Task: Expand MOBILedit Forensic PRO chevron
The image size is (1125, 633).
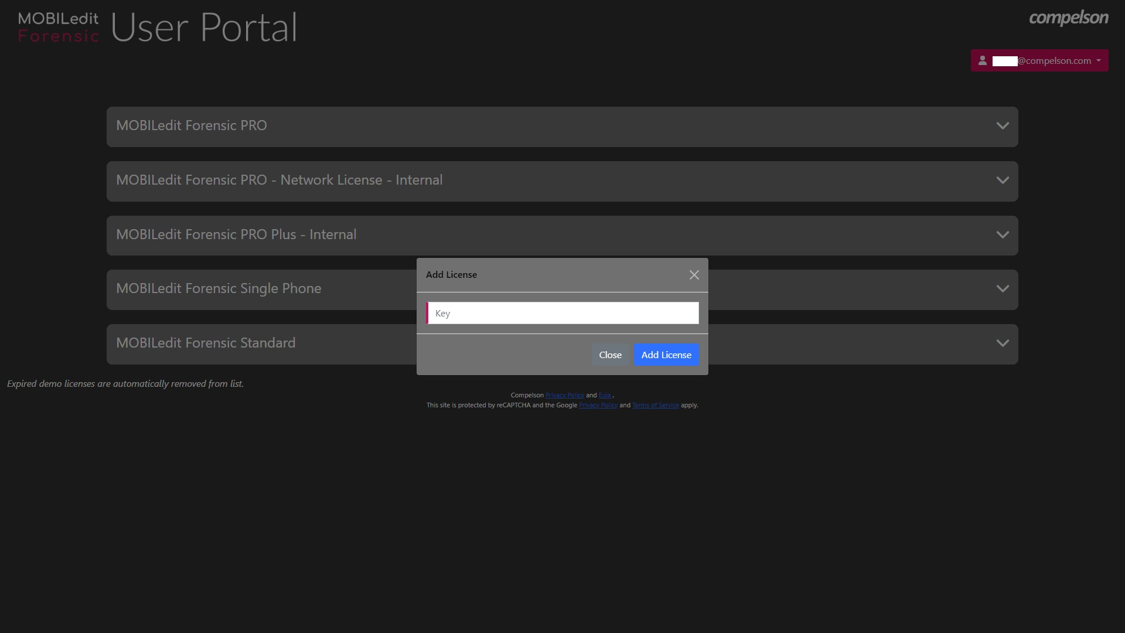Action: 1003,126
